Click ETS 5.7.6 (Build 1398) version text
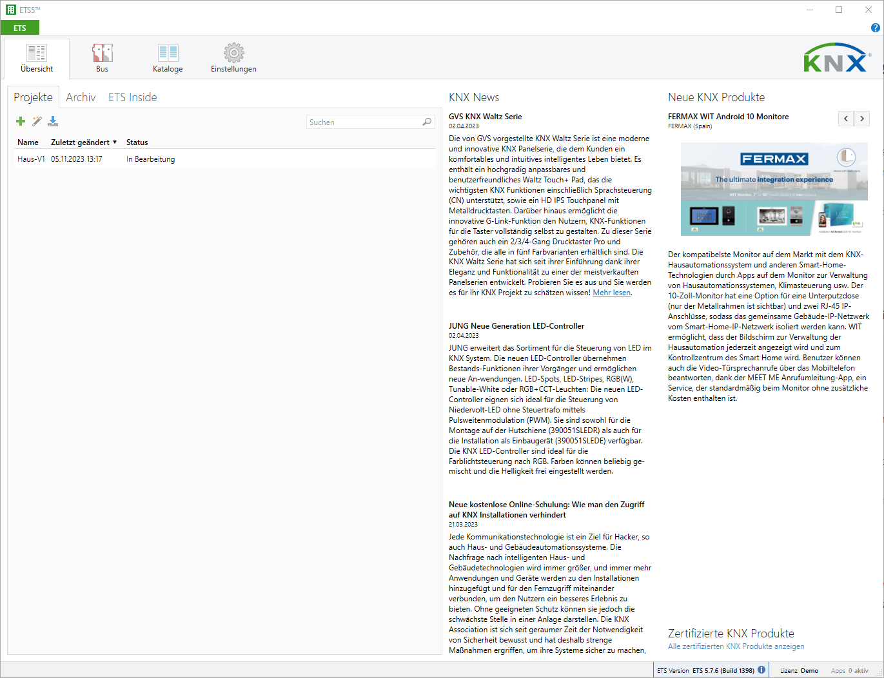 click(x=723, y=670)
